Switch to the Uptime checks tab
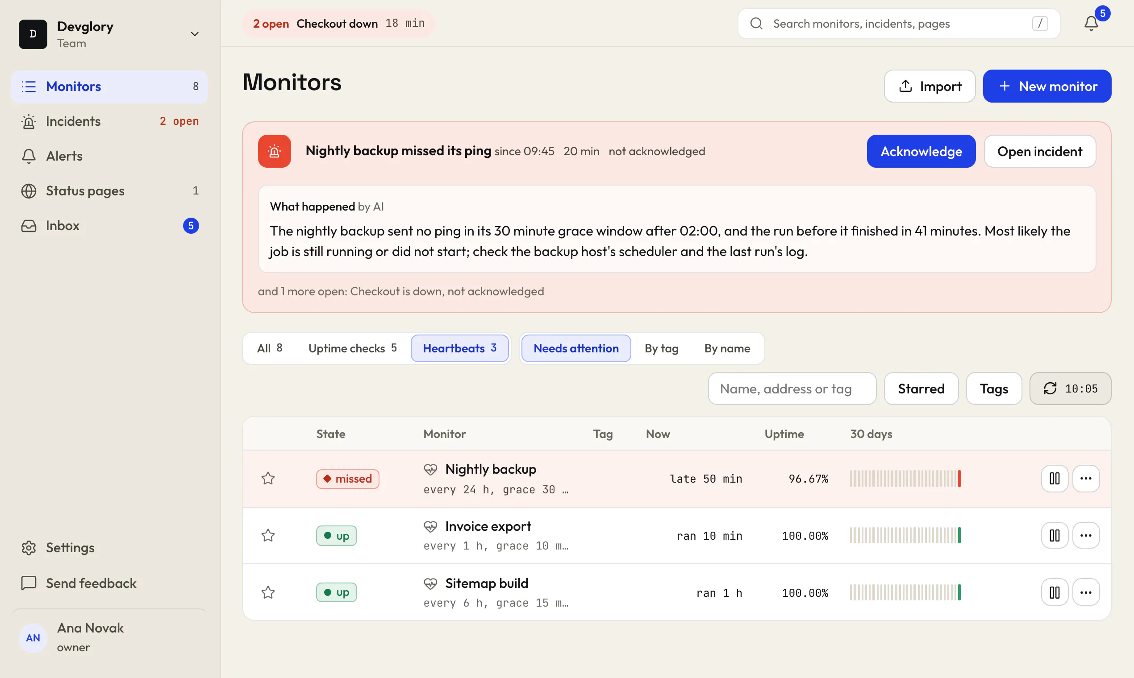 click(x=352, y=348)
